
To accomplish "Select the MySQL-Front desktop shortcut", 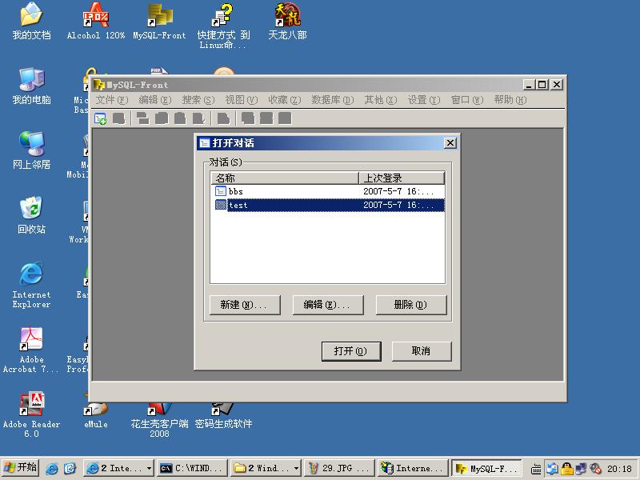I will (x=159, y=22).
